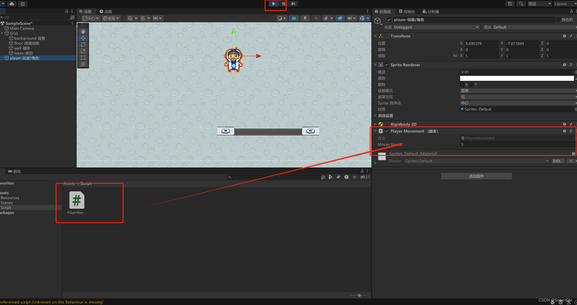Lock the Hierarchy panel
Screen dimensions: 577x305
click(x=67, y=11)
